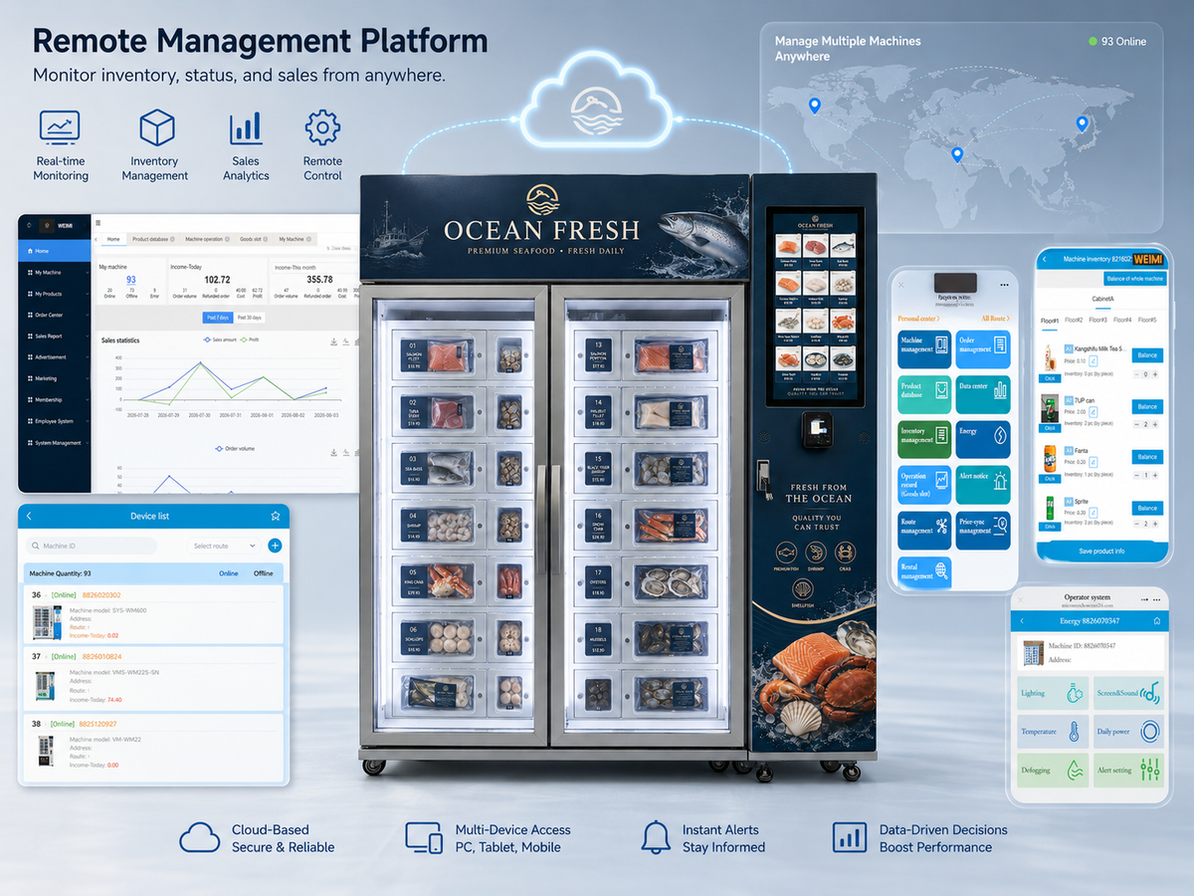The height and width of the screenshot is (896, 1194).
Task: Switch to the Goods slot tab
Action: [x=252, y=239]
